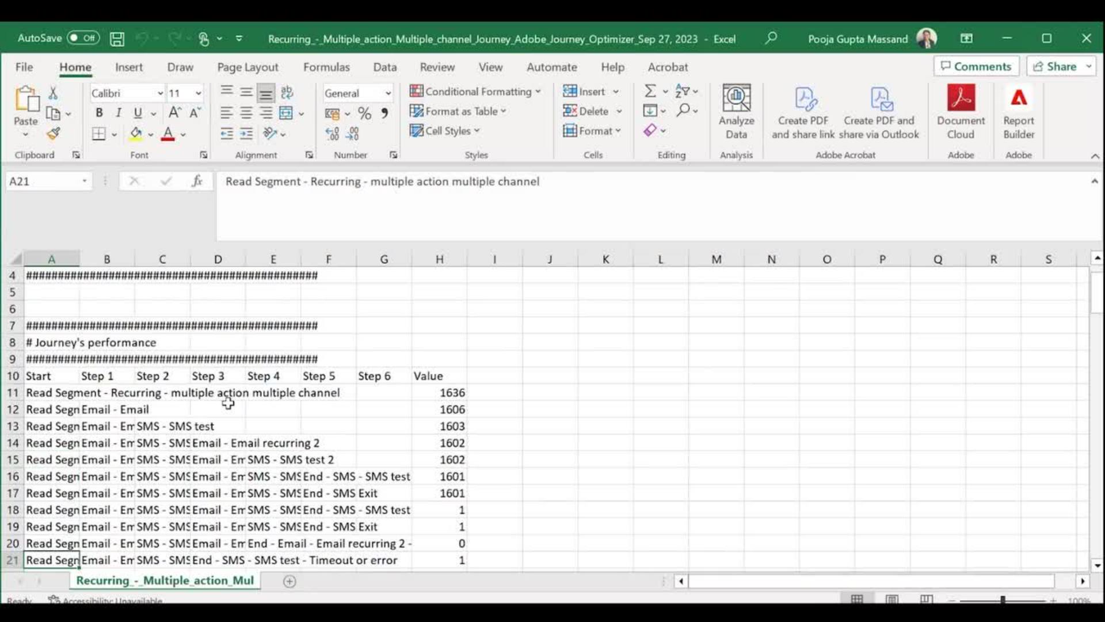Apply bold formatting to selected cell
The width and height of the screenshot is (1105, 622).
click(x=98, y=113)
